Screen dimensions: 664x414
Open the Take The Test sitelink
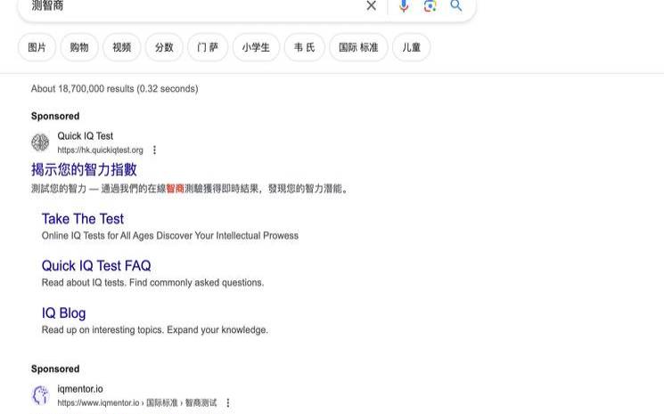click(x=83, y=219)
